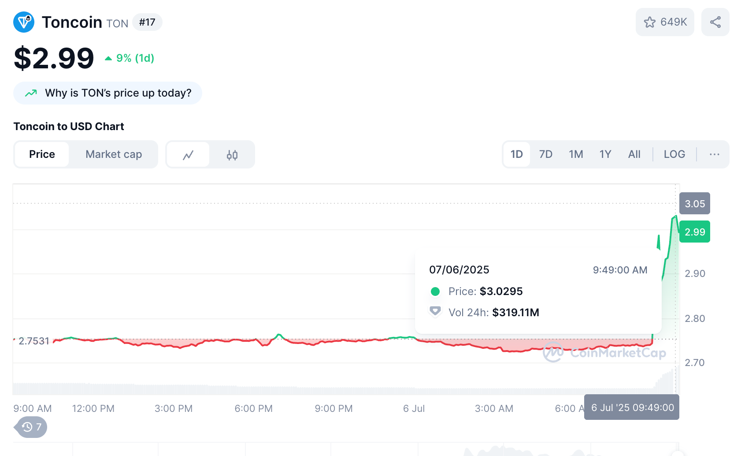This screenshot has height=456, width=741.
Task: Set chart range to 7D
Action: 546,154
